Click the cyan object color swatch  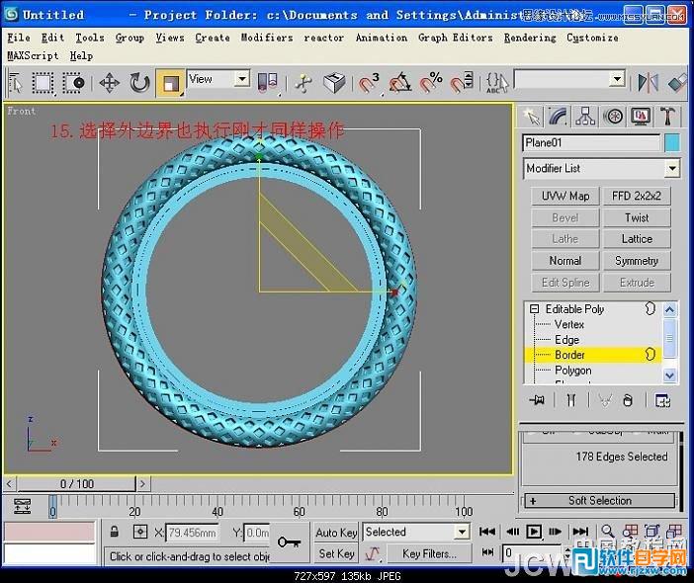click(672, 143)
